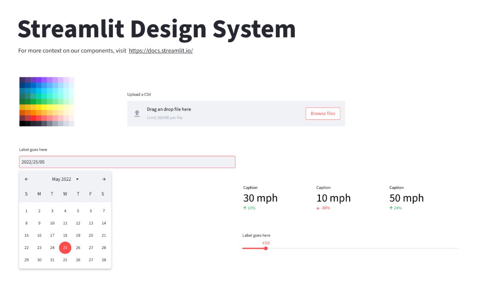Image resolution: width=488 pixels, height=286 pixels.
Task: Click red down arrow under 10 mph
Action: point(318,208)
